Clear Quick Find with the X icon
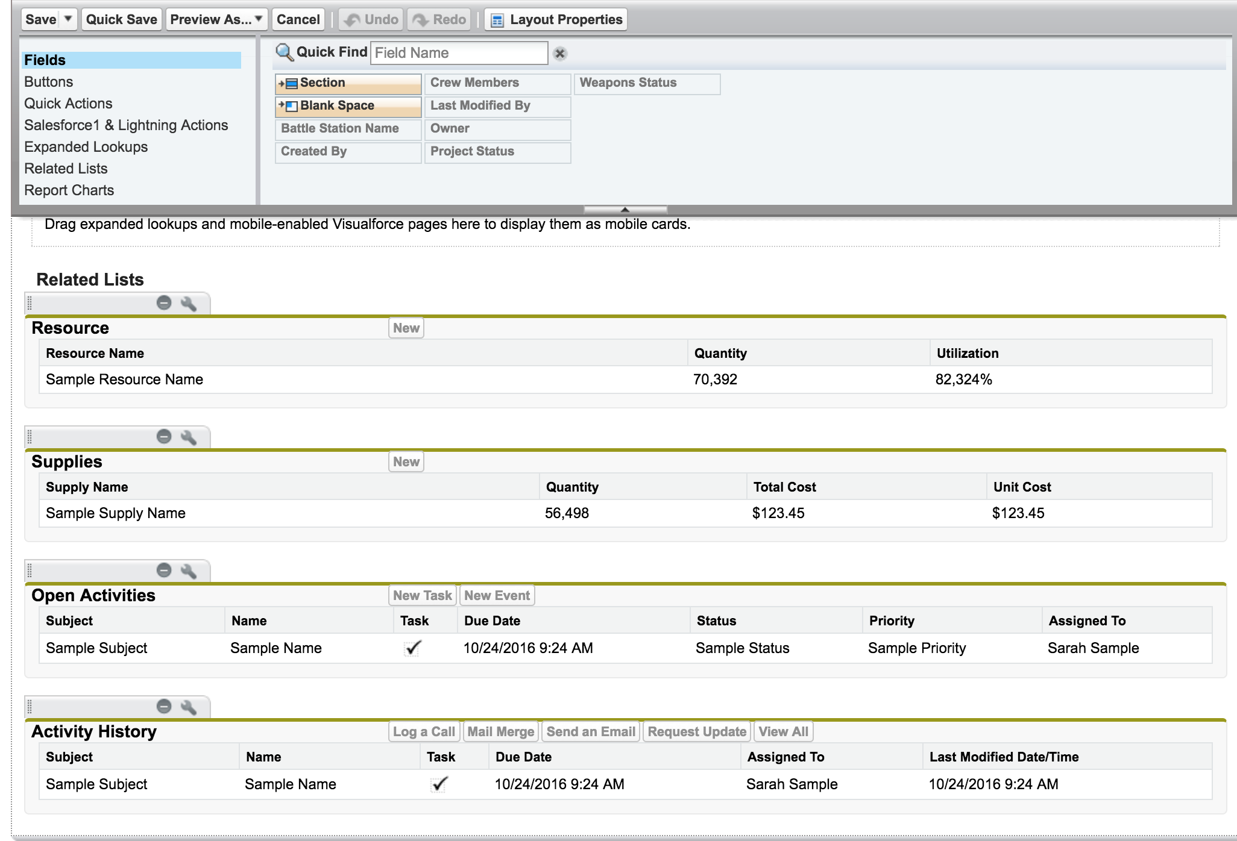This screenshot has height=841, width=1237. click(560, 54)
